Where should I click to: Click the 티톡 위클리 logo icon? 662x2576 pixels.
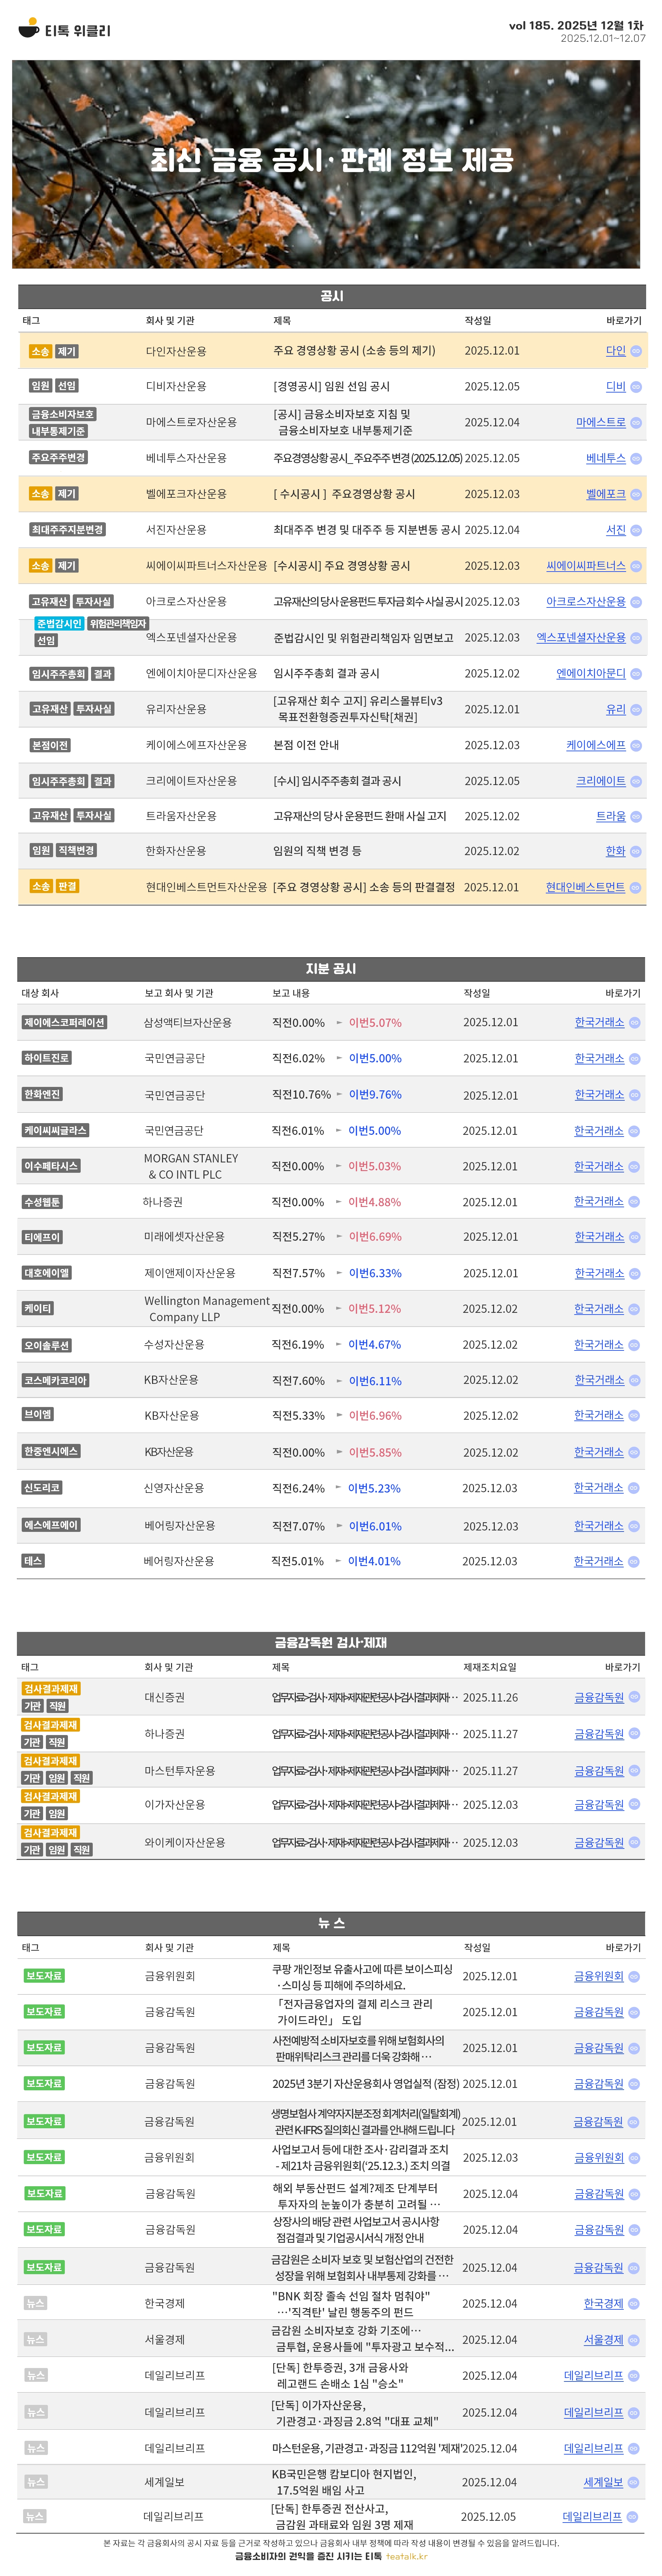click(x=29, y=28)
